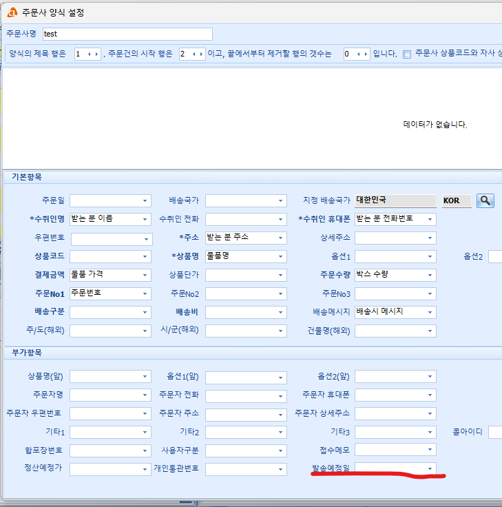Decrease the 양식의 제목 행 stepper value
502x507 pixels.
click(x=90, y=54)
